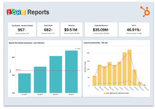Select the Q2 2017 teal bar
Viewport: 155px width, 109px height.
coord(40,80)
